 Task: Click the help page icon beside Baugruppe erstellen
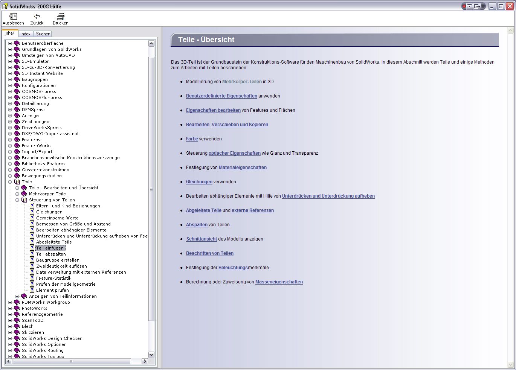(32, 260)
